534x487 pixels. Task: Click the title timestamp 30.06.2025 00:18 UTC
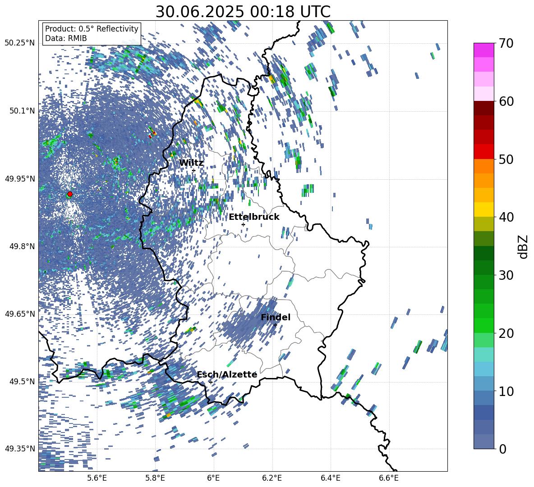(243, 12)
